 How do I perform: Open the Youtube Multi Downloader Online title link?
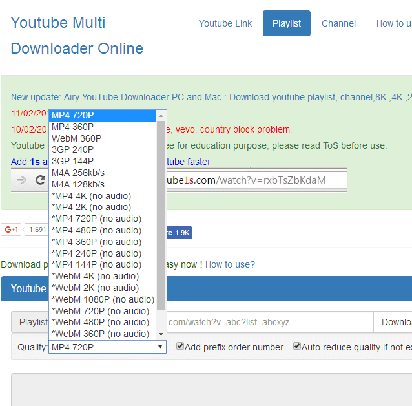coord(77,36)
